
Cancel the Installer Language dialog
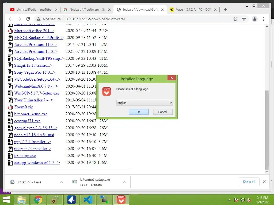tap(163, 112)
